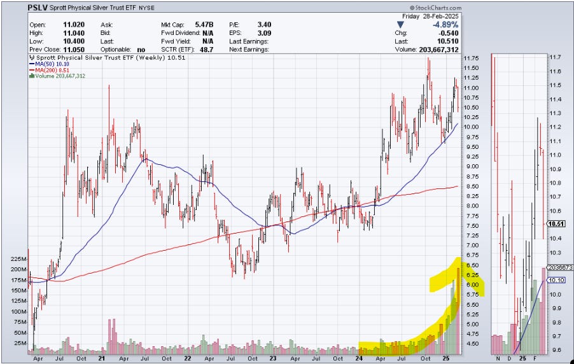Click the header Volume value 203,667,312

click(x=438, y=50)
